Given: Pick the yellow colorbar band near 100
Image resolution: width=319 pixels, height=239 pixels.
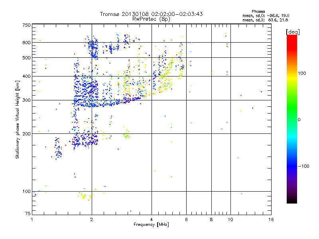Looking at the screenshot, I should point(291,74).
